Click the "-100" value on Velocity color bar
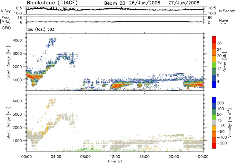 (222, 137)
